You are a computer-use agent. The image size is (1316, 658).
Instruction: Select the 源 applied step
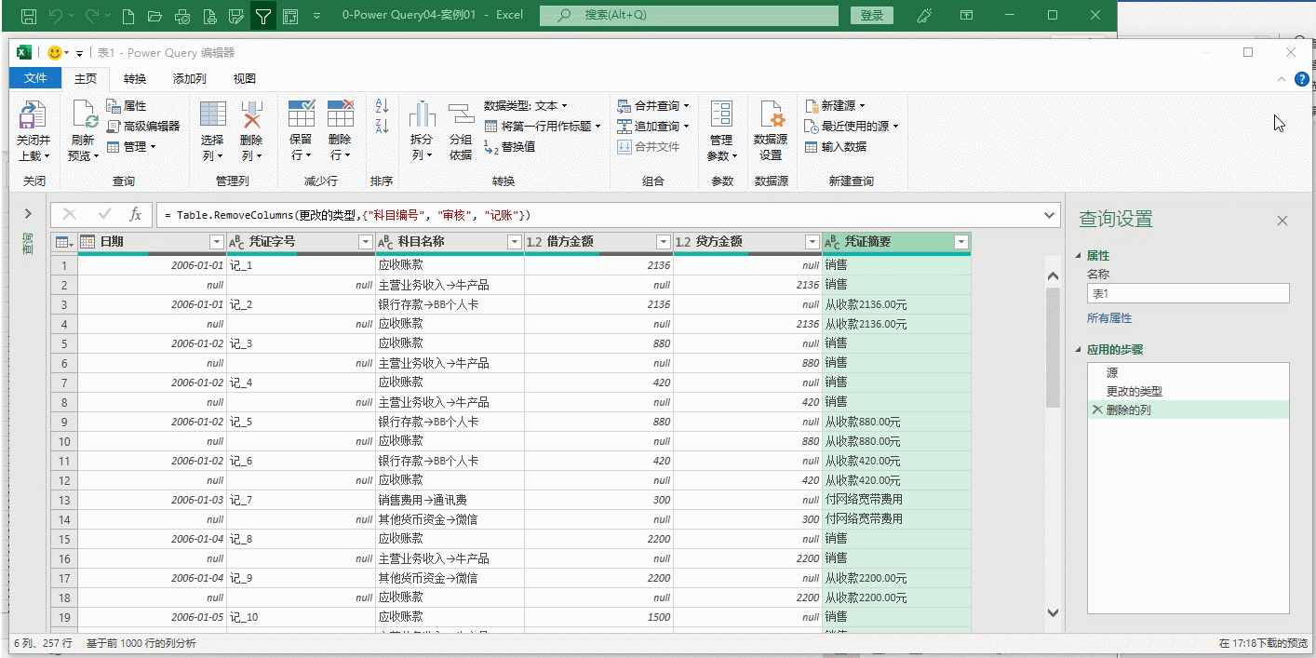(x=1188, y=372)
